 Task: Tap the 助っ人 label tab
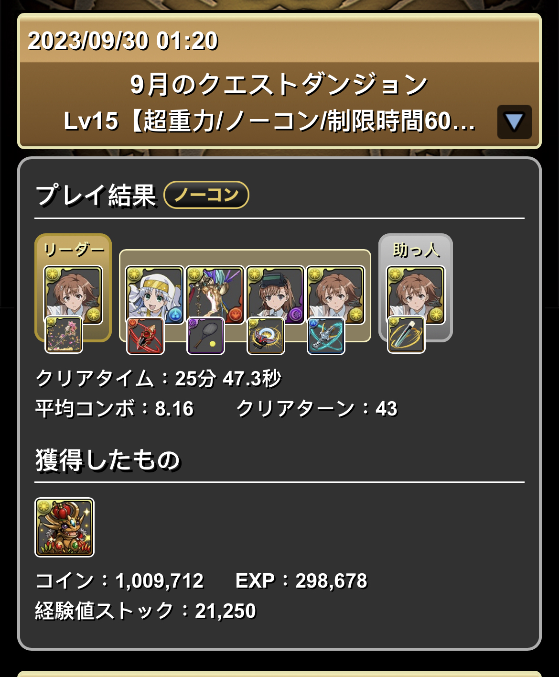point(416,250)
